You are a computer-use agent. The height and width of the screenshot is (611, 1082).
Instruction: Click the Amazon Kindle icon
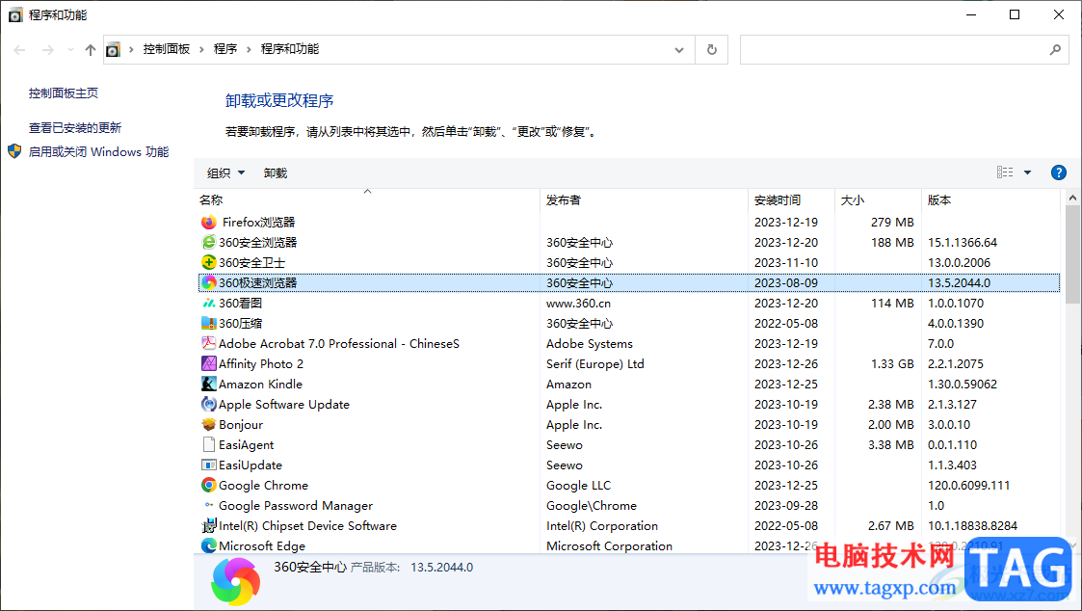208,384
